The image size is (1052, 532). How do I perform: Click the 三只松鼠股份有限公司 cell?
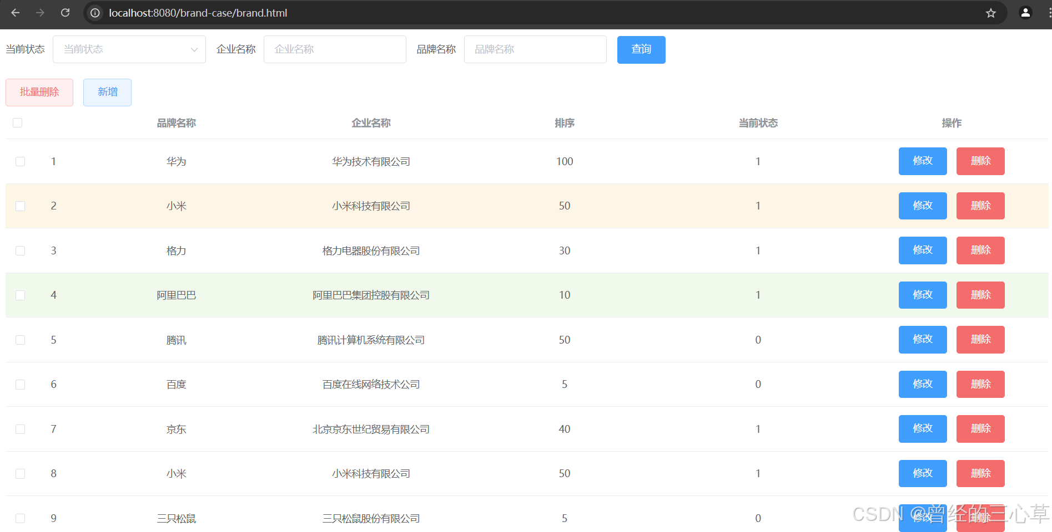371,519
